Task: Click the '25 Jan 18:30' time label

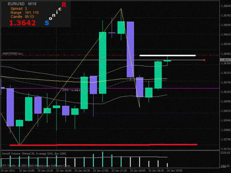Action: pyautogui.click(x=156, y=170)
